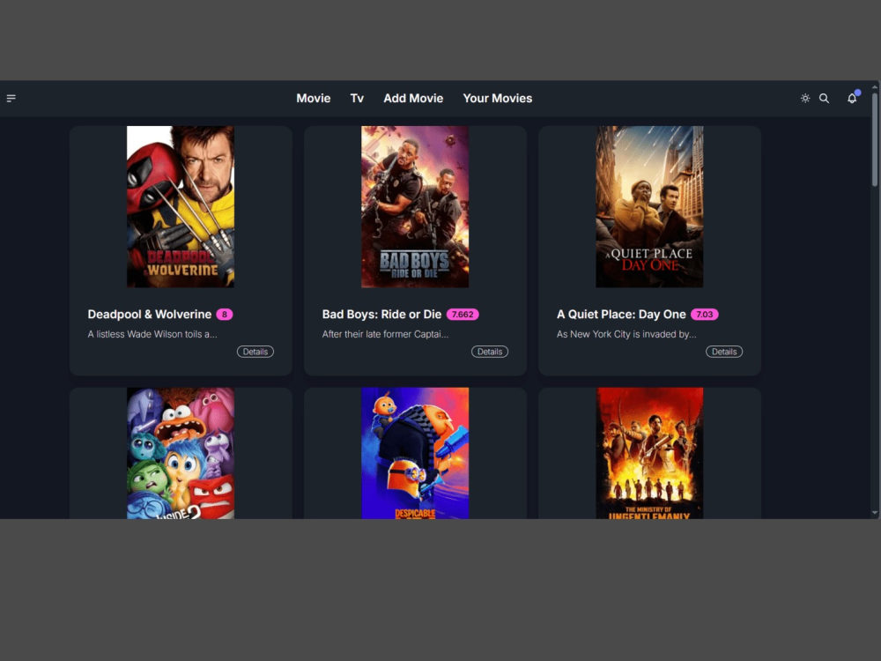The height and width of the screenshot is (661, 881).
Task: Click the 7.03 rating badge
Action: coord(705,315)
